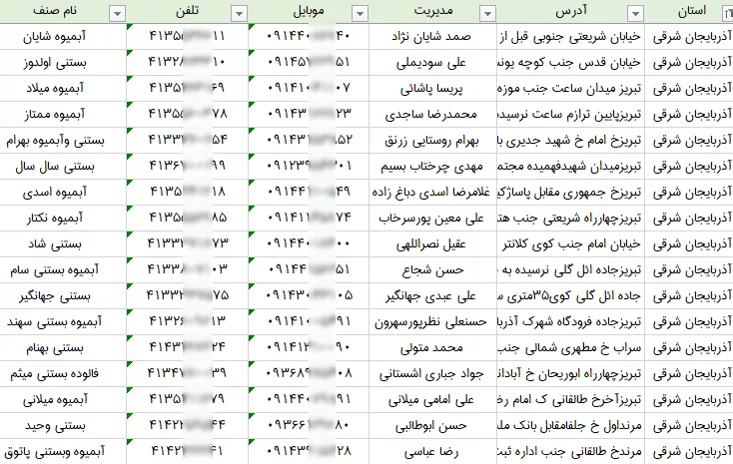The image size is (733, 464).
Task: Select address cell starting تبریزچهارراه ابوریحان
Action: pos(571,373)
